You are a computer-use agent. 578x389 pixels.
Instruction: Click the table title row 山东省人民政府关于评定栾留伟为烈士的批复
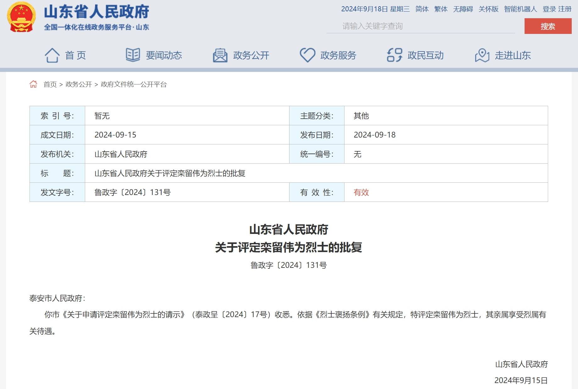point(170,173)
